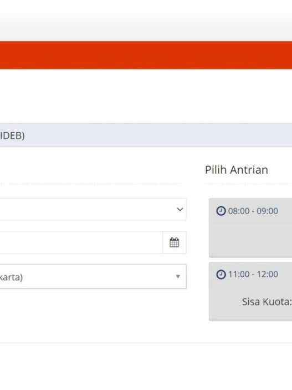292x390 pixels.
Task: Click the triangle arrow of the Jakarta location dropdown
Action: pyautogui.click(x=178, y=276)
